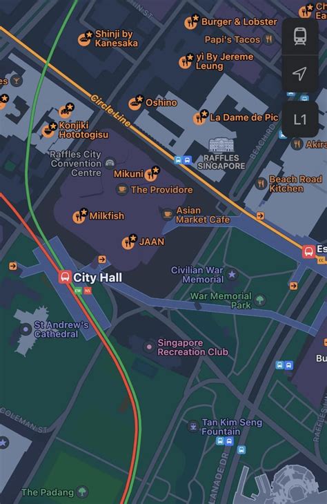
Task: Tap bus stop icons near Raffles Singapore
Action: click(183, 159)
